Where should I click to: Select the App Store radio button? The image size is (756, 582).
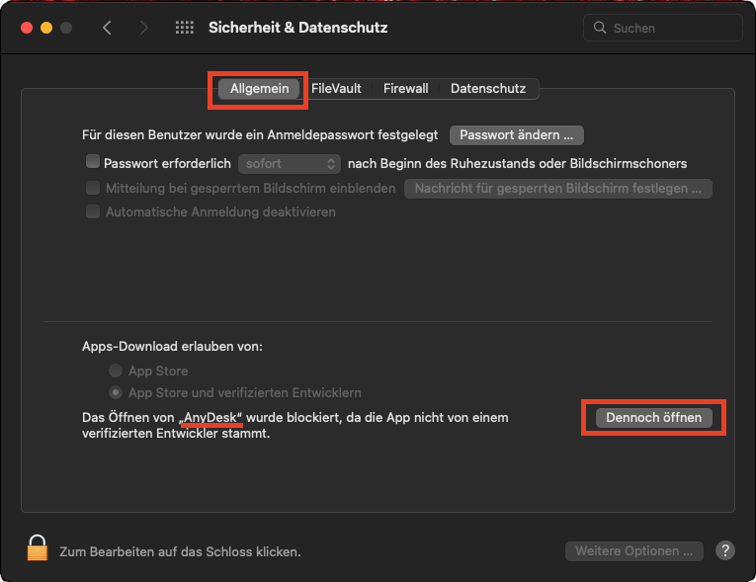coord(116,371)
